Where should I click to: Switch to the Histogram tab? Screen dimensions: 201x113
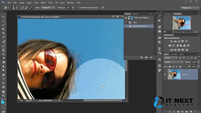(x=168, y=14)
